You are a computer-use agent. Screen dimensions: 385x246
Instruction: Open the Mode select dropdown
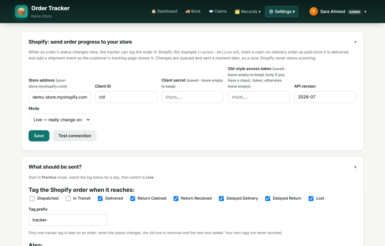click(x=60, y=120)
